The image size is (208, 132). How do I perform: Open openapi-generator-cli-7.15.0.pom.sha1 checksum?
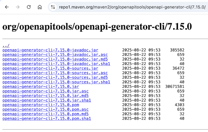47,118
